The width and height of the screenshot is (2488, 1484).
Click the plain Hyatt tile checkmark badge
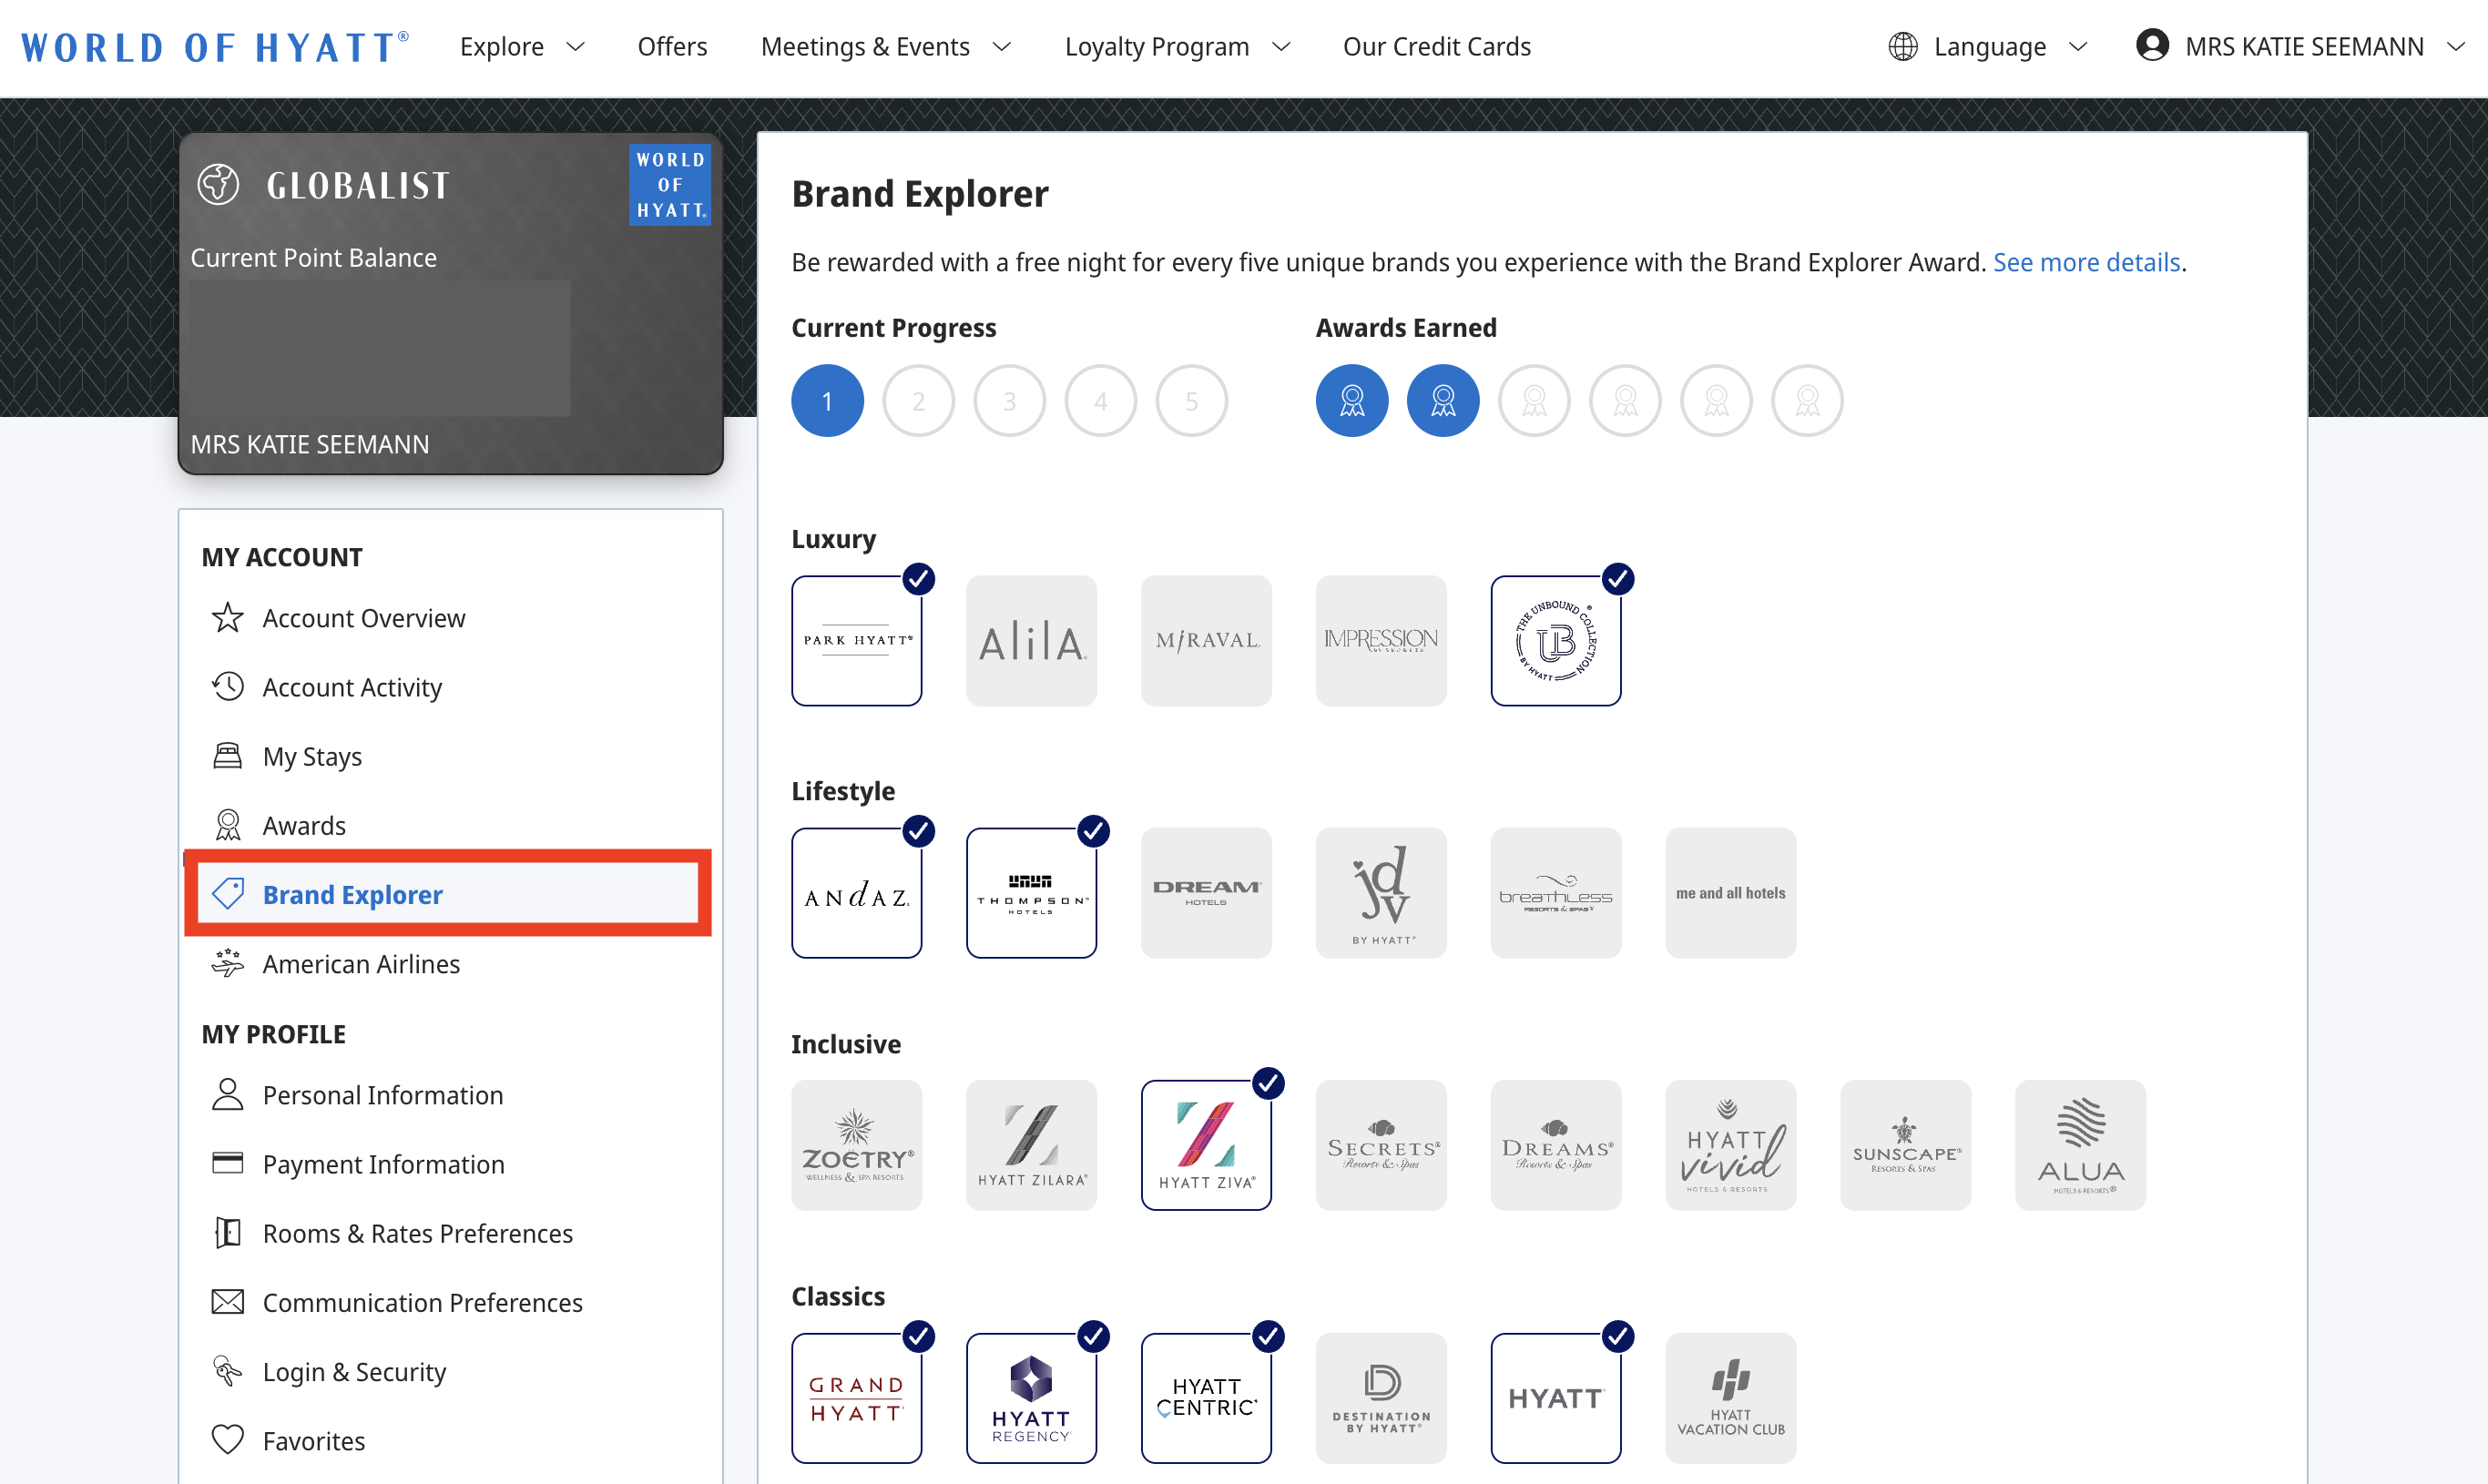[x=1618, y=1336]
